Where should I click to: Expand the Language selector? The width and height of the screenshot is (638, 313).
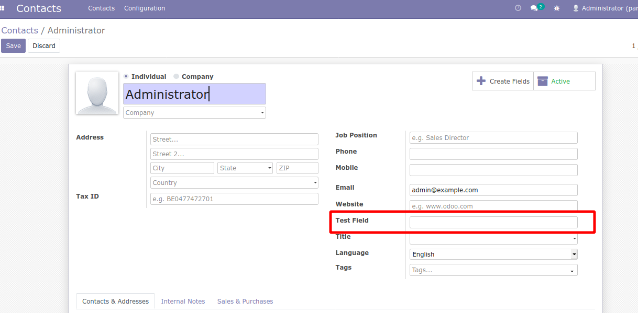click(493, 254)
